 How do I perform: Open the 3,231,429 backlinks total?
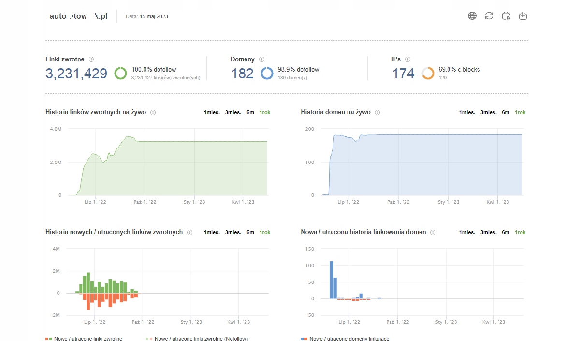pos(76,74)
